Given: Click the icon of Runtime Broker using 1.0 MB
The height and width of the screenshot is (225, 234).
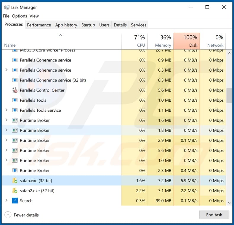Looking at the screenshot, I should [15, 160].
